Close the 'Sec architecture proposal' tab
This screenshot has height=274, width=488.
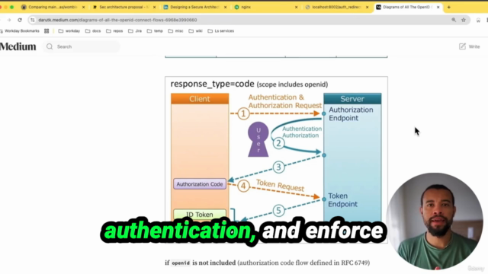(x=154, y=7)
